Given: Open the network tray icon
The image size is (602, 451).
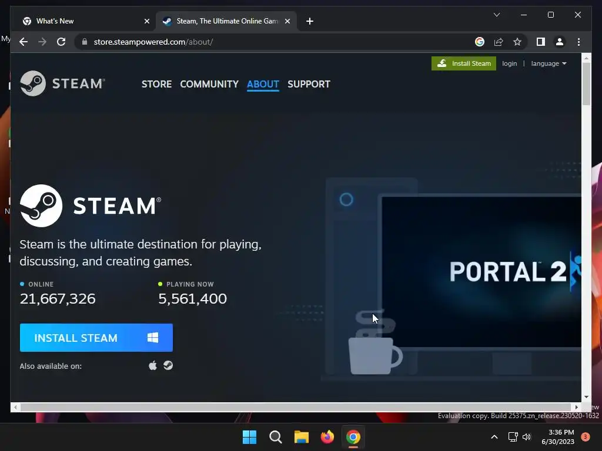Looking at the screenshot, I should pyautogui.click(x=513, y=437).
